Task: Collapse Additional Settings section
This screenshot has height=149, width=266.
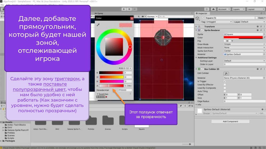Action: [x=196, y=58]
